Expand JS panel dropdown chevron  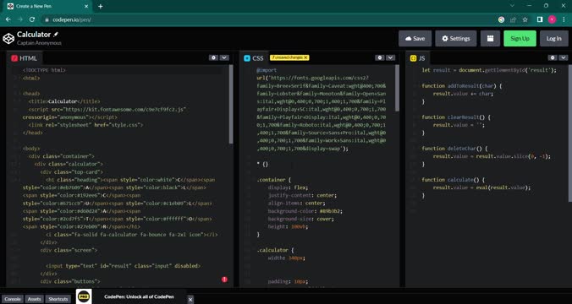[x=564, y=58]
